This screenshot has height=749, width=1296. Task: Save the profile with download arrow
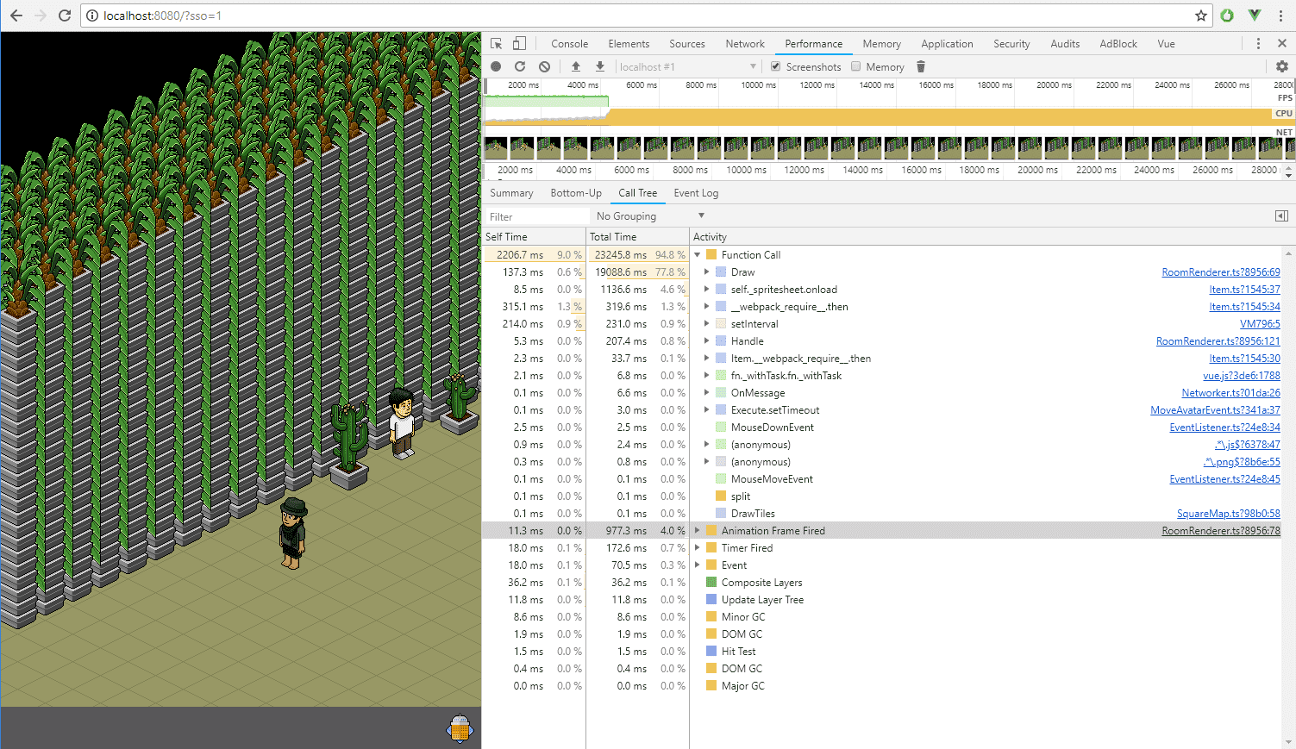click(600, 66)
